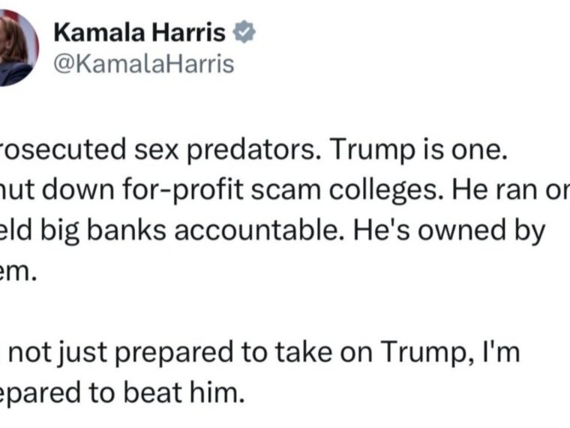Click the @KamalaHarris handle

144,65
